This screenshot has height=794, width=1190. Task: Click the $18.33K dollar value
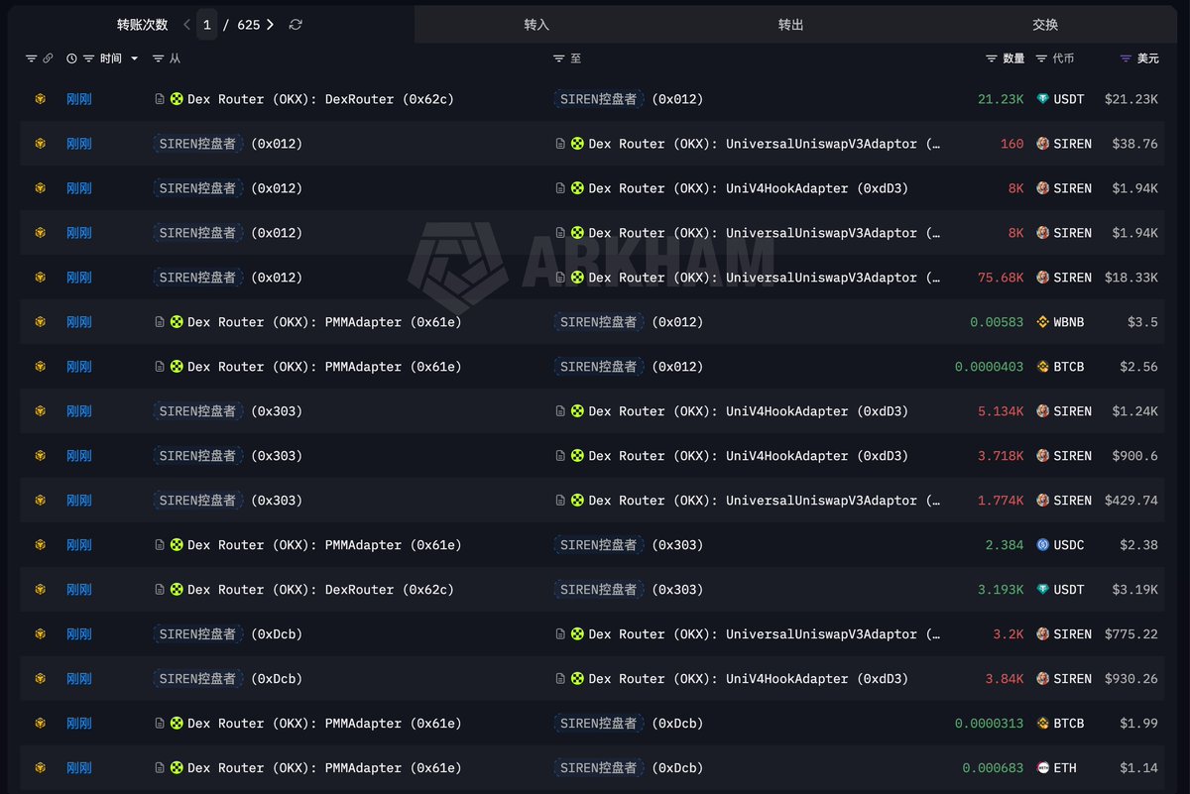pos(1132,278)
